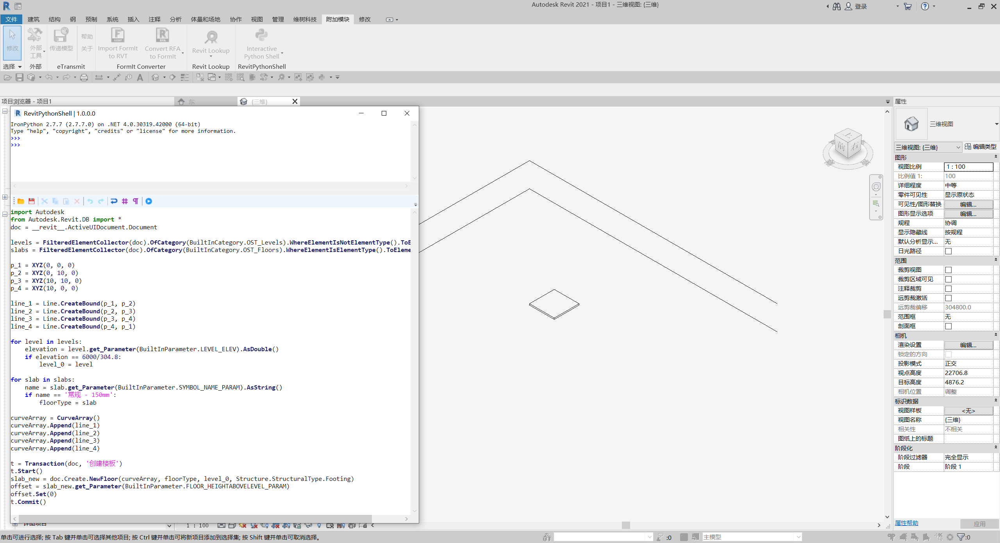Click the Revit Lookup ribbon icon
Screen dimensions: 1000x543
coord(211,38)
